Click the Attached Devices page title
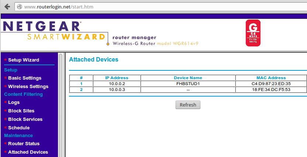This screenshot has height=157, width=307. (94, 59)
